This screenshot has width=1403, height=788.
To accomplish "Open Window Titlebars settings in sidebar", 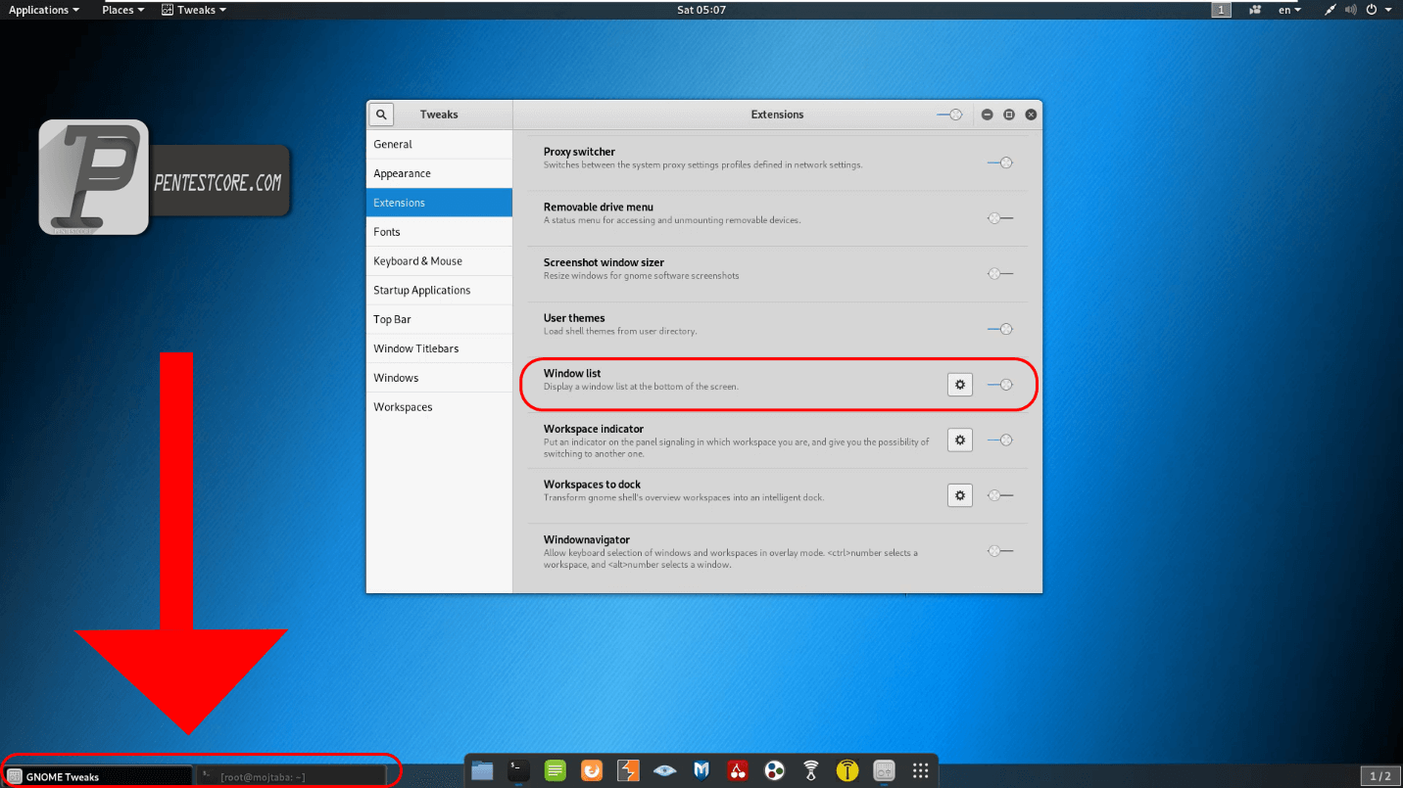I will (x=439, y=348).
